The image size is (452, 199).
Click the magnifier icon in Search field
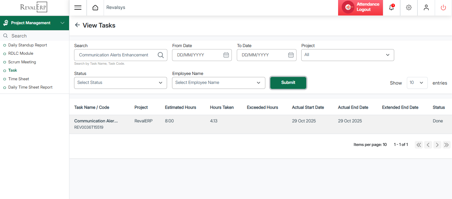161,55
